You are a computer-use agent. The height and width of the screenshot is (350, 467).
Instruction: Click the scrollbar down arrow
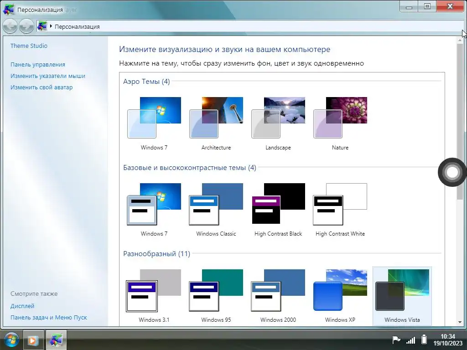click(460, 322)
